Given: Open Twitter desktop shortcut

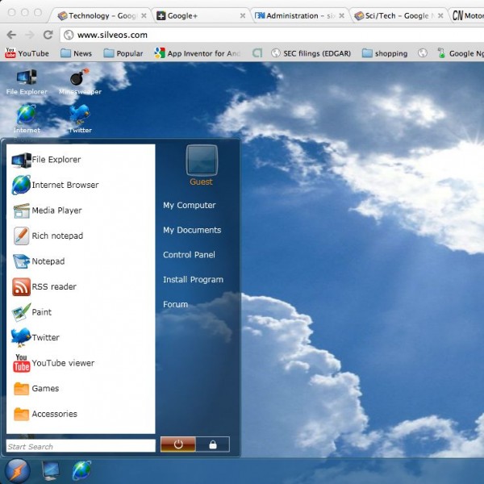Looking at the screenshot, I should click(79, 117).
